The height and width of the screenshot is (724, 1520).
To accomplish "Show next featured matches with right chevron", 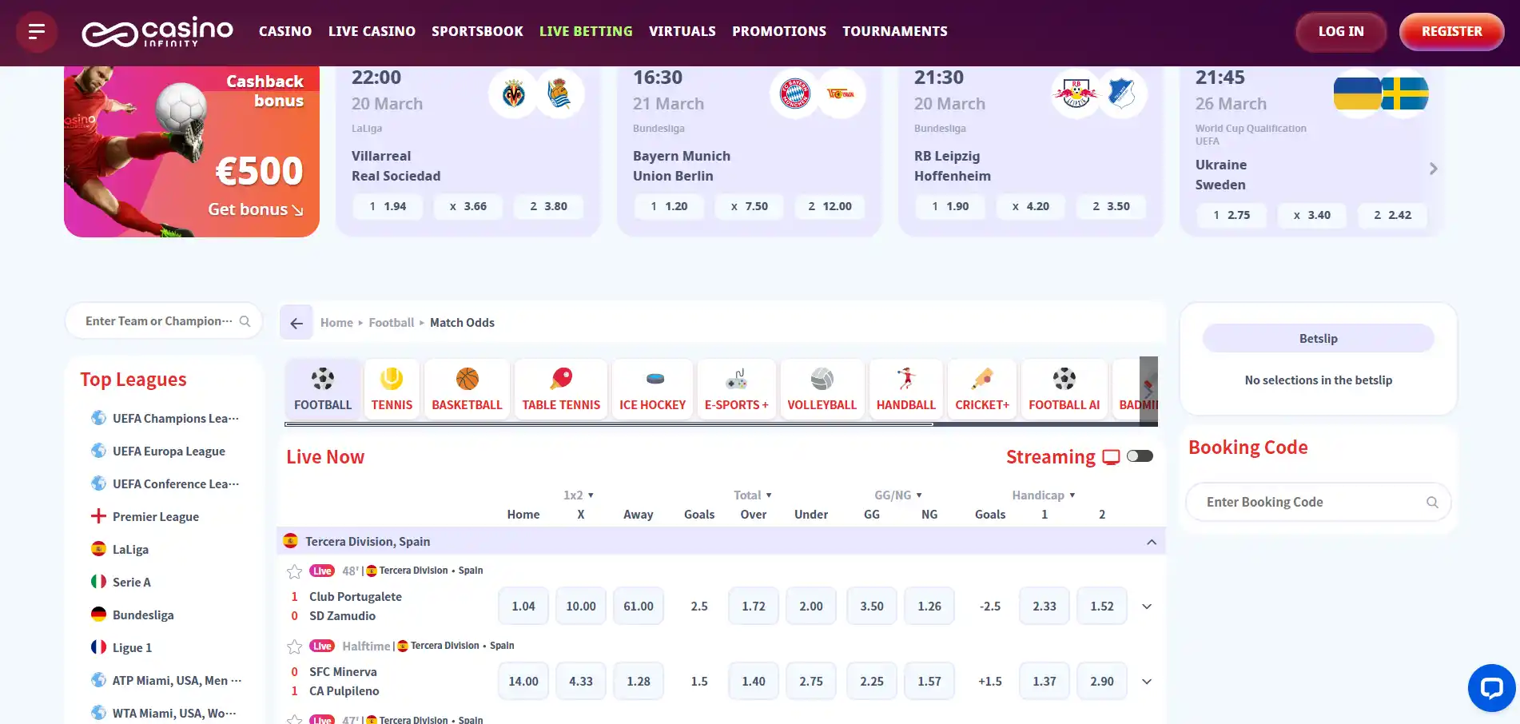I will pyautogui.click(x=1433, y=169).
